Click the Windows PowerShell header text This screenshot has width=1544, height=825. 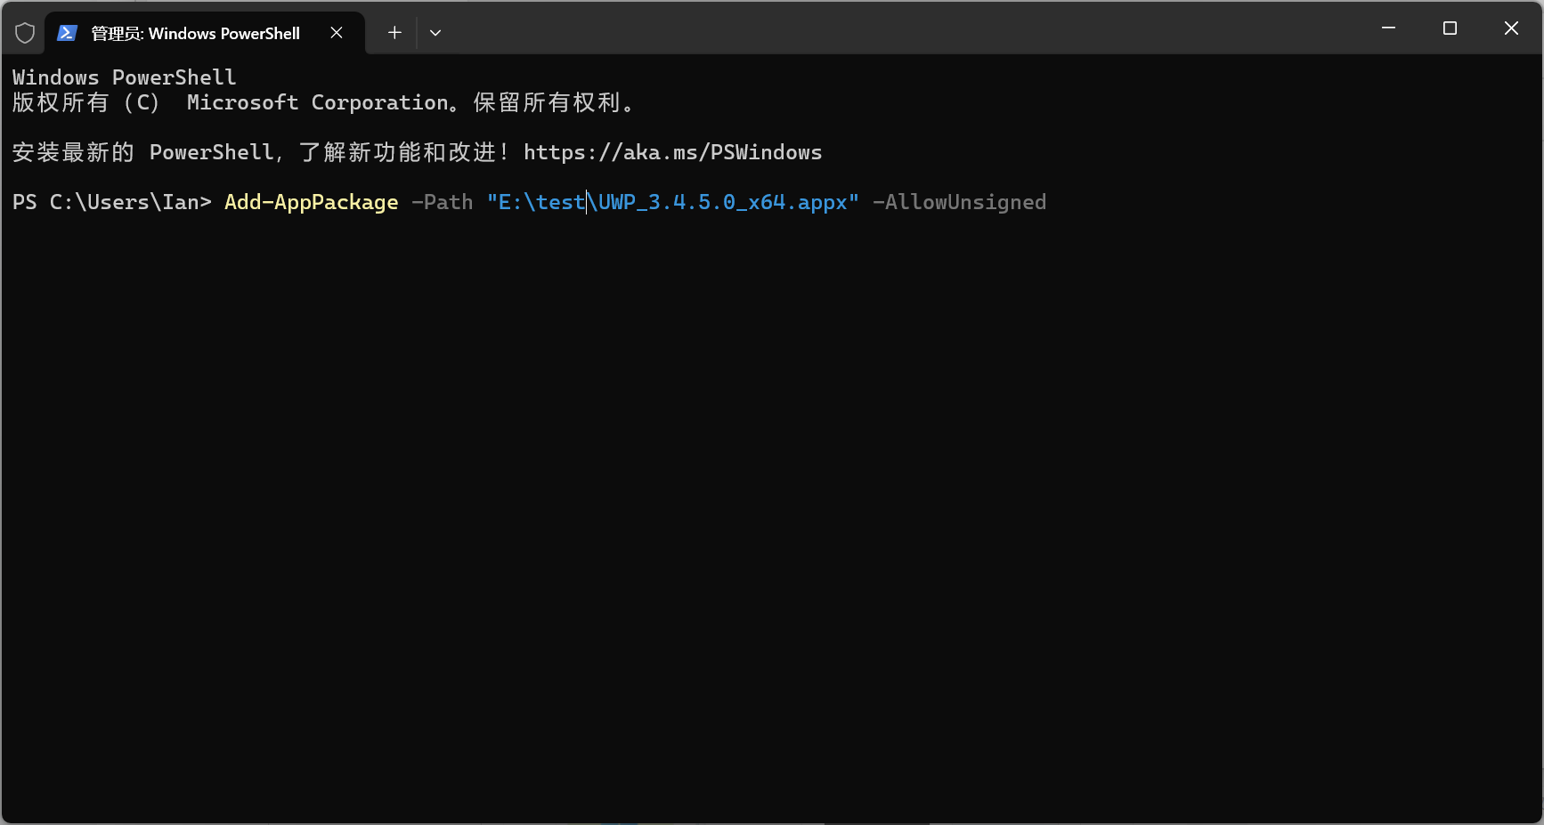click(x=124, y=77)
